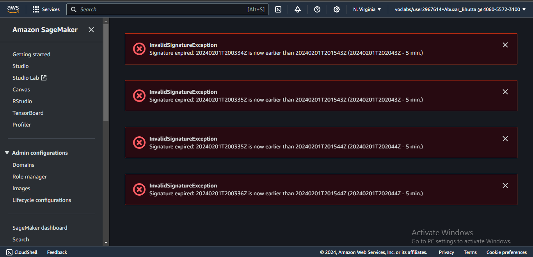Open the Terms footer link
Screen dimensions: 533x257
pyautogui.click(x=470, y=252)
